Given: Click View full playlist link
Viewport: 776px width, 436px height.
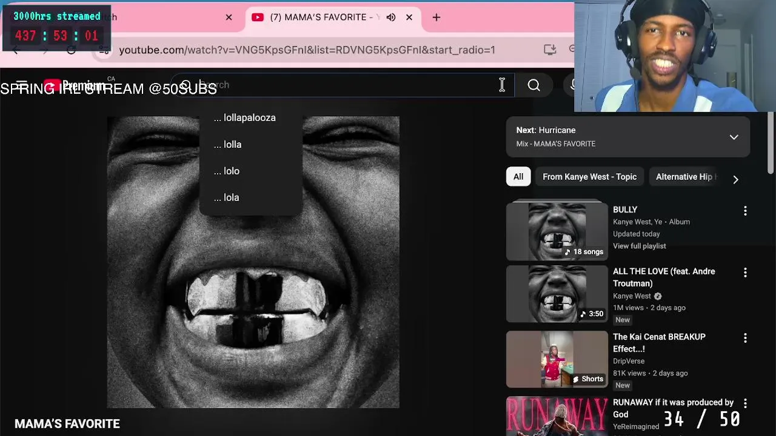Looking at the screenshot, I should click(639, 246).
